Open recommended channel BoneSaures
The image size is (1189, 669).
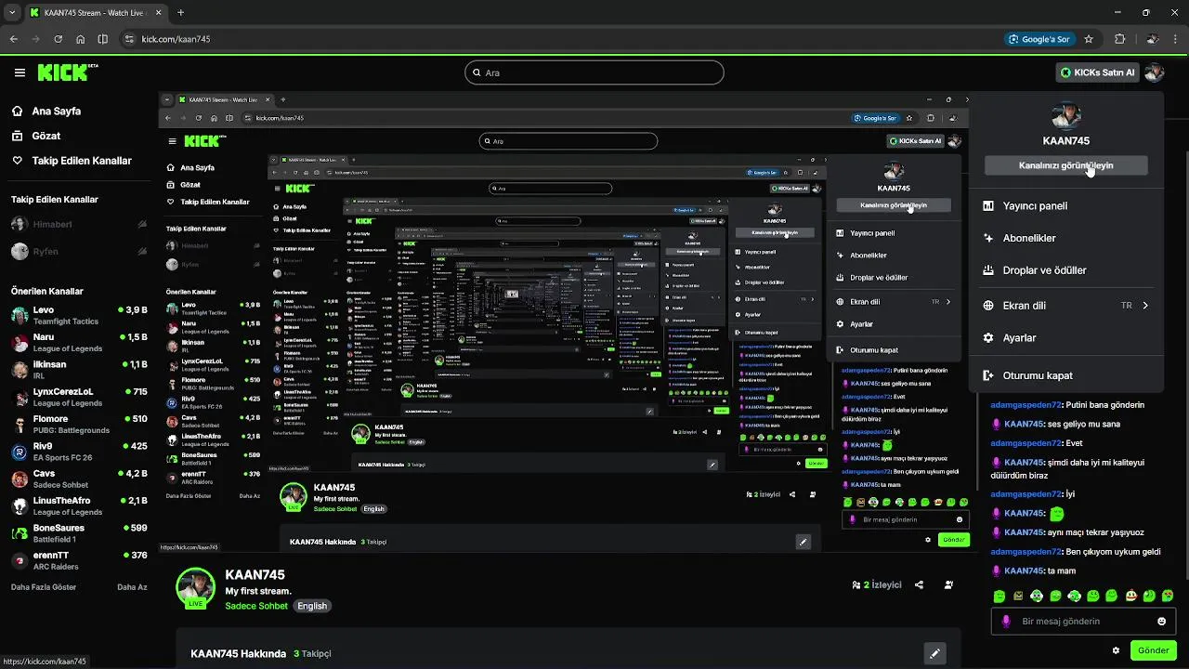click(x=79, y=532)
